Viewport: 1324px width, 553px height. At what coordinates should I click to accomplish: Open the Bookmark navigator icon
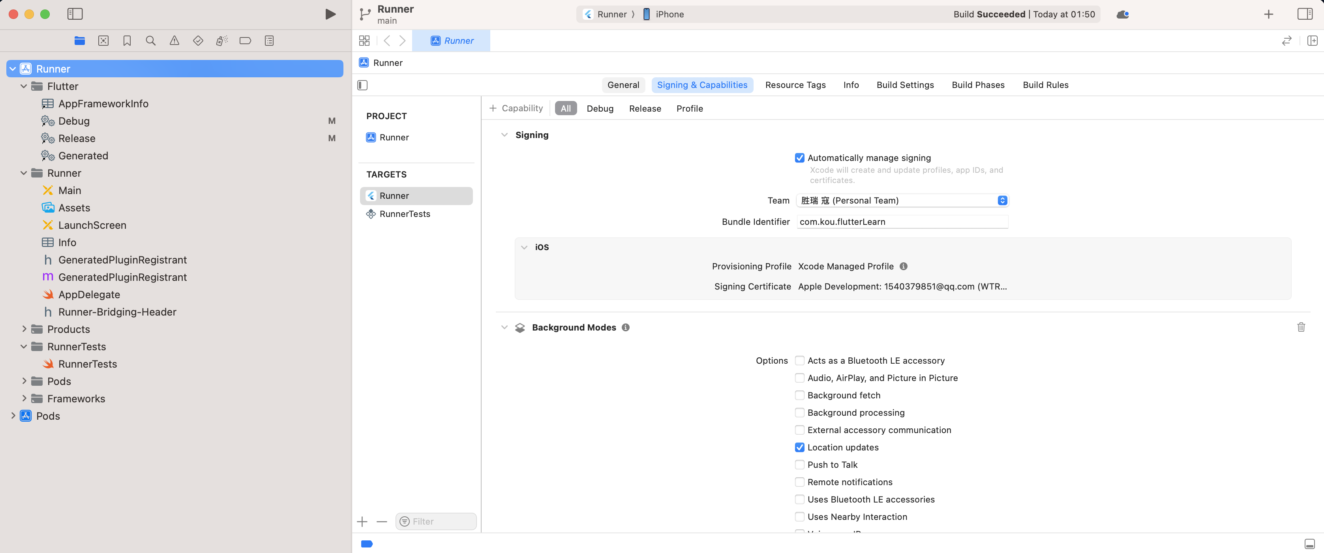tap(127, 41)
